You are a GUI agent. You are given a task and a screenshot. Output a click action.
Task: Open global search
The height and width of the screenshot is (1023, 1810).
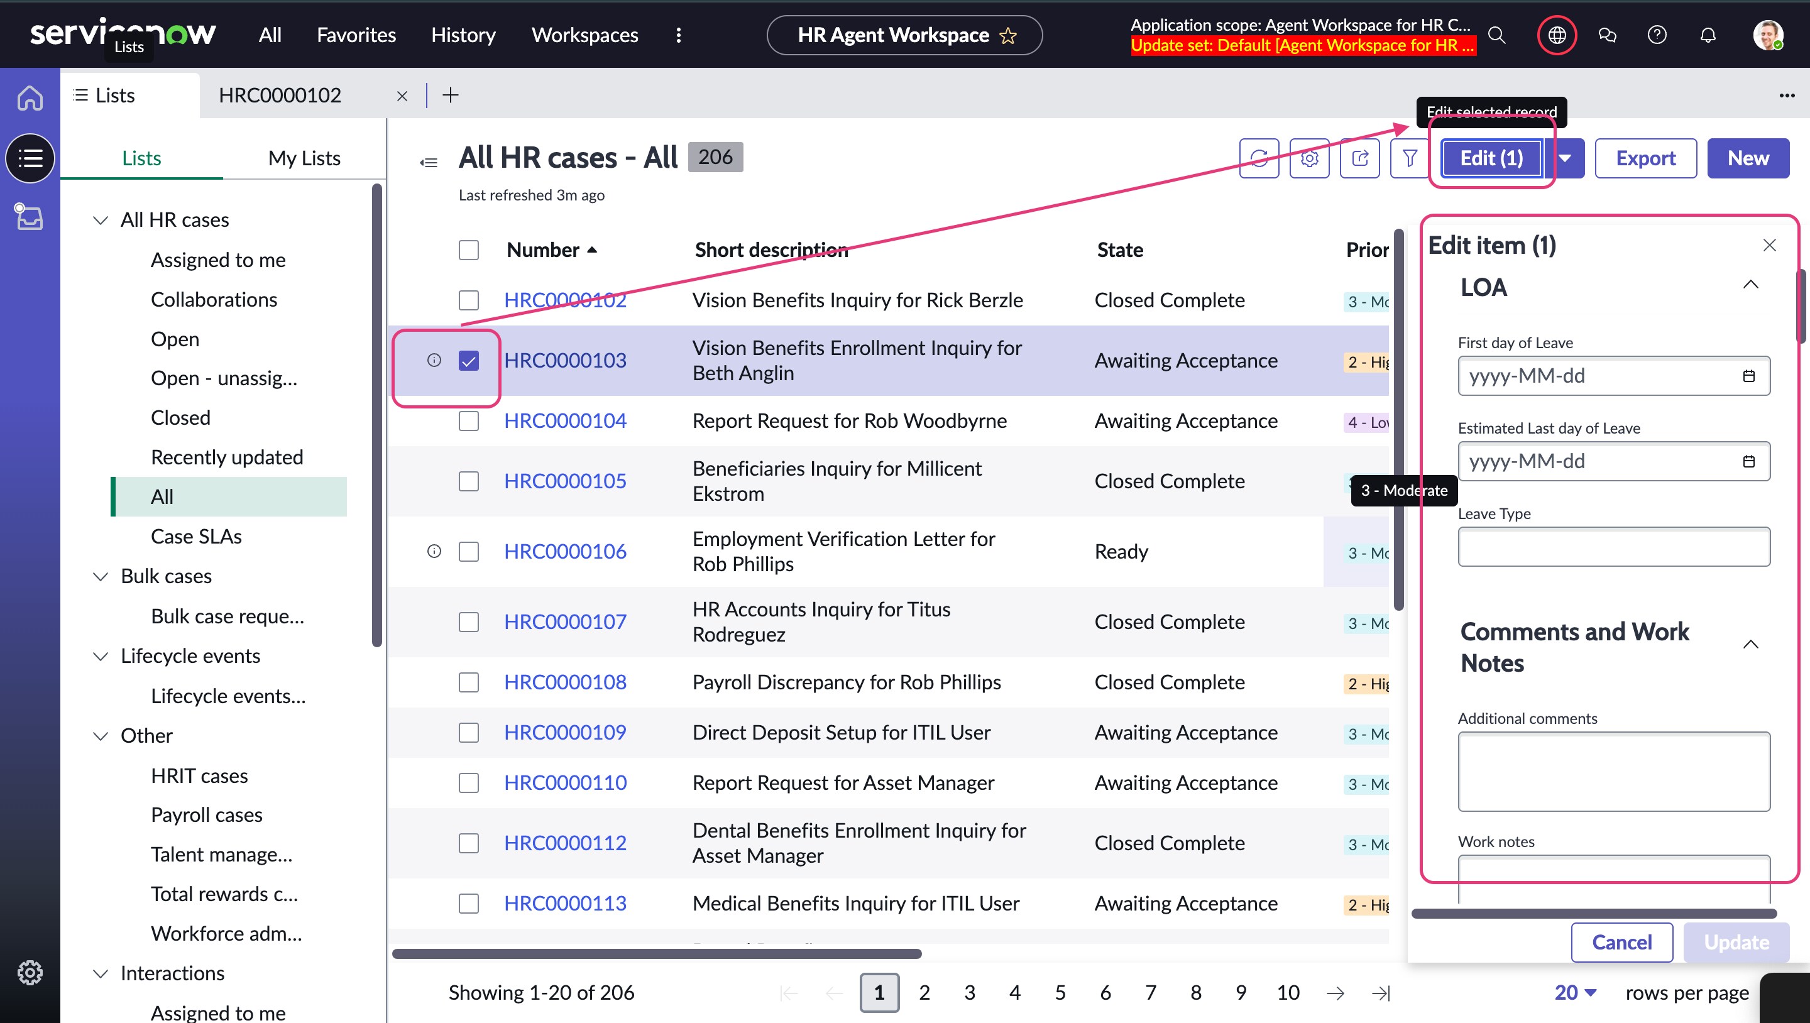[1496, 35]
